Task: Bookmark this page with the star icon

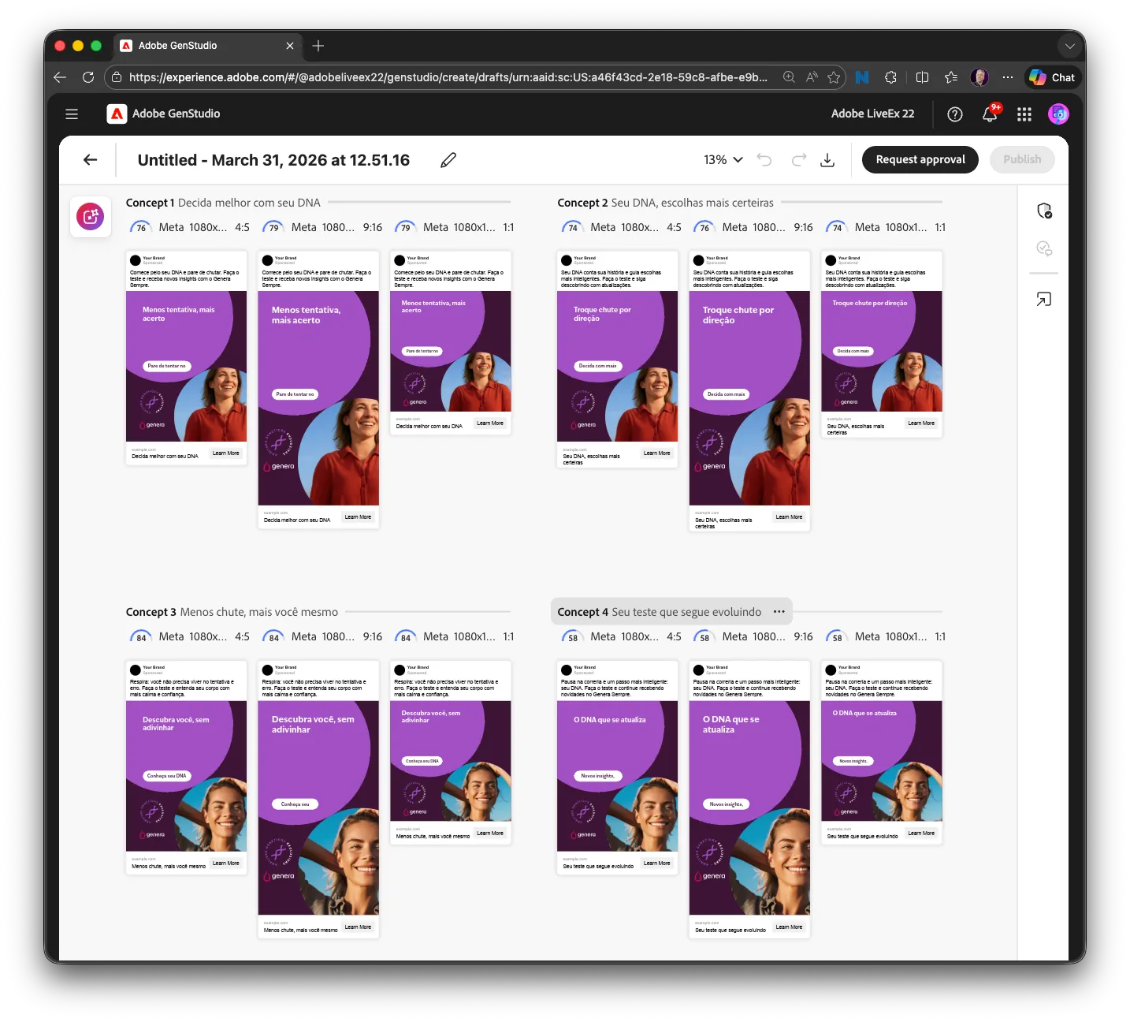Action: point(834,77)
